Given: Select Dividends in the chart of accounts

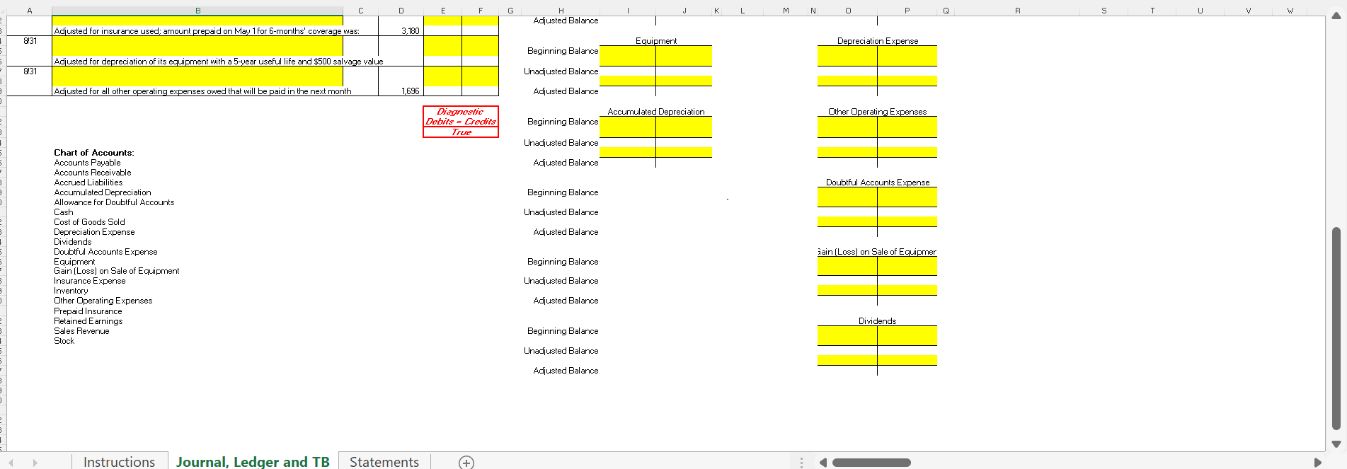Looking at the screenshot, I should (x=73, y=242).
